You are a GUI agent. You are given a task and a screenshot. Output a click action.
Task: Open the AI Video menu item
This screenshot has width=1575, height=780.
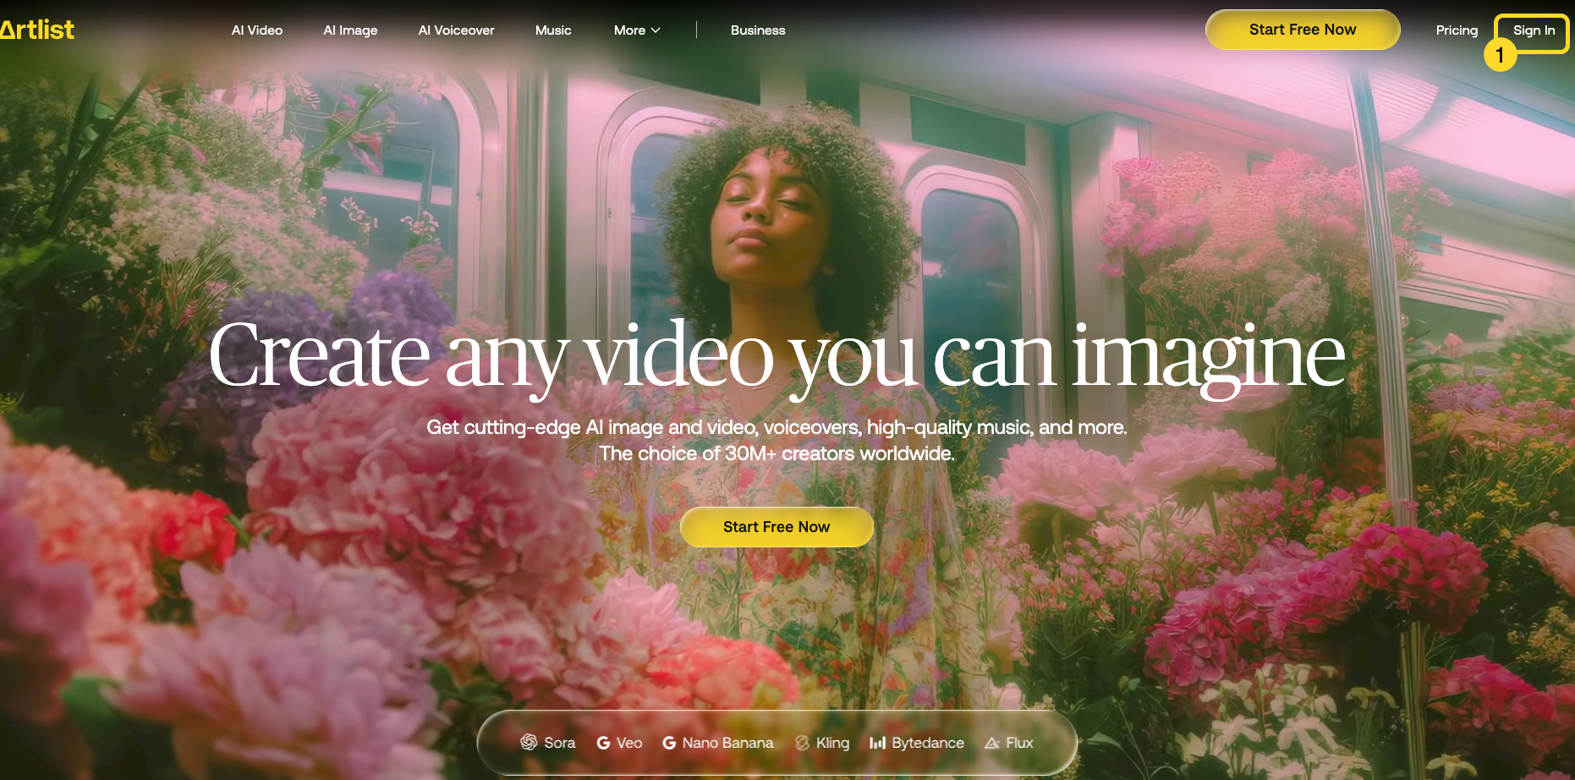[x=257, y=30]
